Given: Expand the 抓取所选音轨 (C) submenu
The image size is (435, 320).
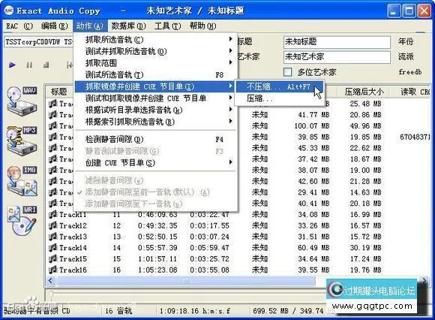Looking at the screenshot, I should [156, 40].
